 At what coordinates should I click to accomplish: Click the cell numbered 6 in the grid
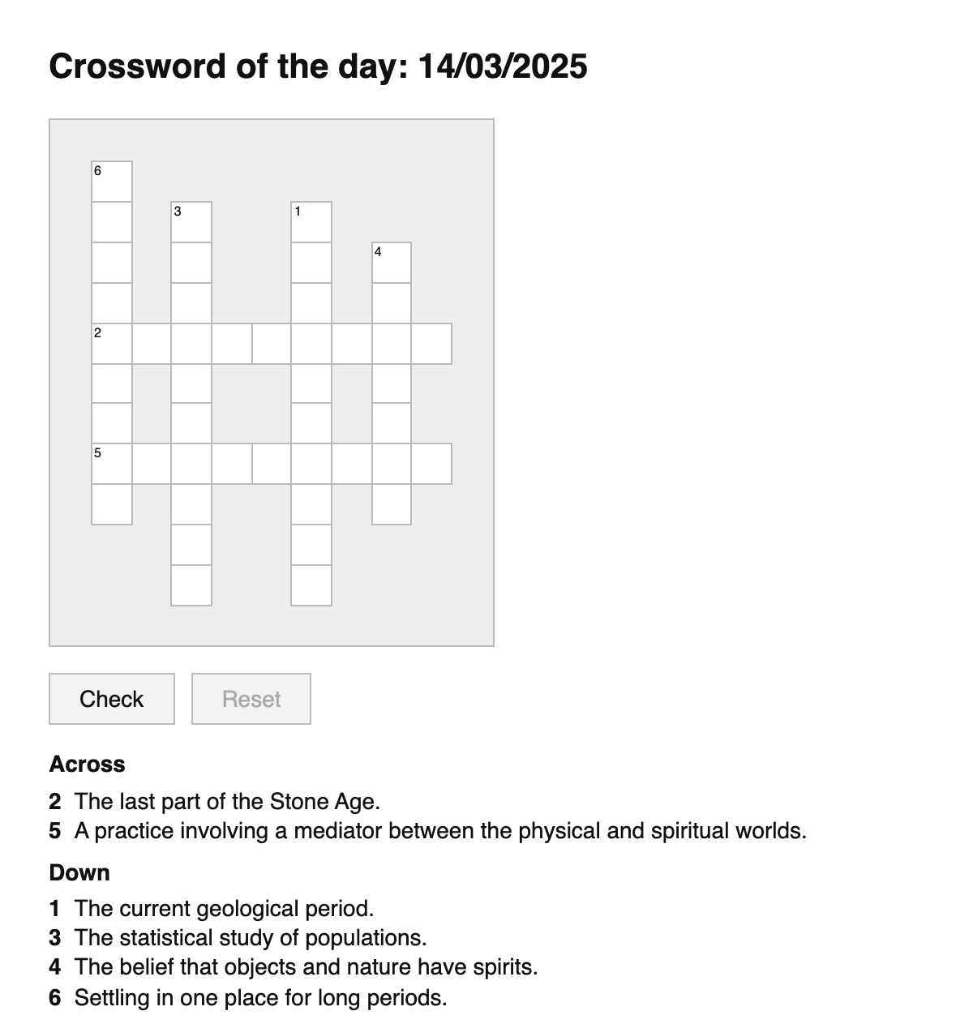tap(111, 181)
